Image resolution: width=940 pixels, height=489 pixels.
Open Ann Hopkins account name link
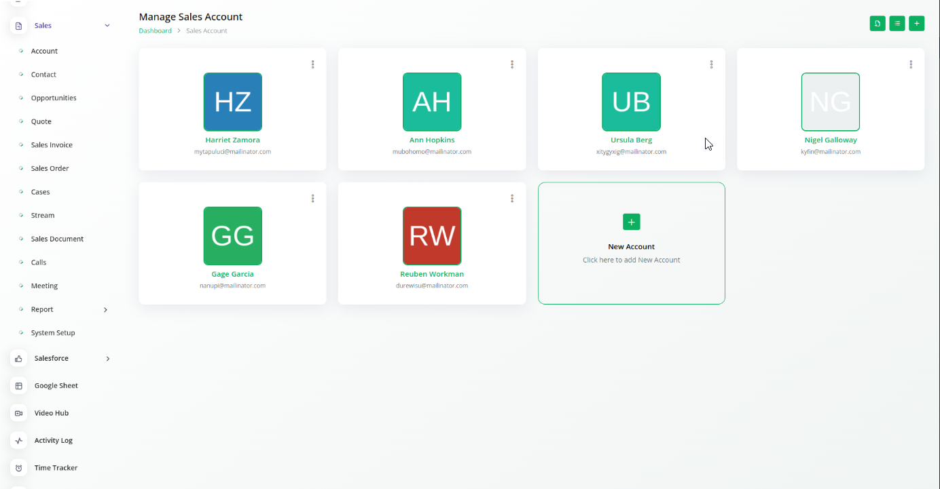click(x=432, y=140)
